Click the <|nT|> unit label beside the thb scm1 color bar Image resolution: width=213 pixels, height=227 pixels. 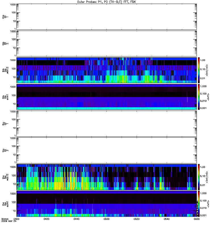pos(208,97)
